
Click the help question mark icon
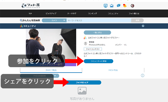[143, 26]
